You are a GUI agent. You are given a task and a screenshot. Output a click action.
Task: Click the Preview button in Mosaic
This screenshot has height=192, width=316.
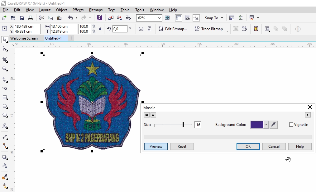click(156, 146)
